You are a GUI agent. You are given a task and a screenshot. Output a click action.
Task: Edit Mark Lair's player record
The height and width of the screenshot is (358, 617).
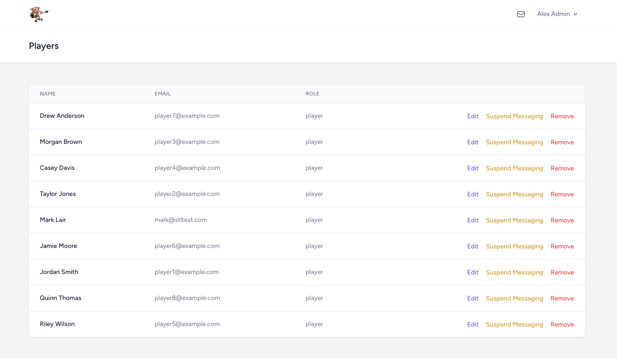473,220
